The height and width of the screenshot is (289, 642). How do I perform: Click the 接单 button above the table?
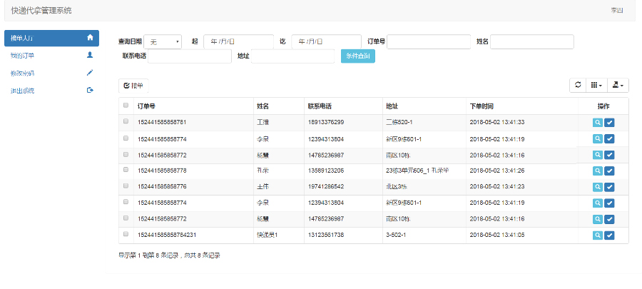coord(133,86)
